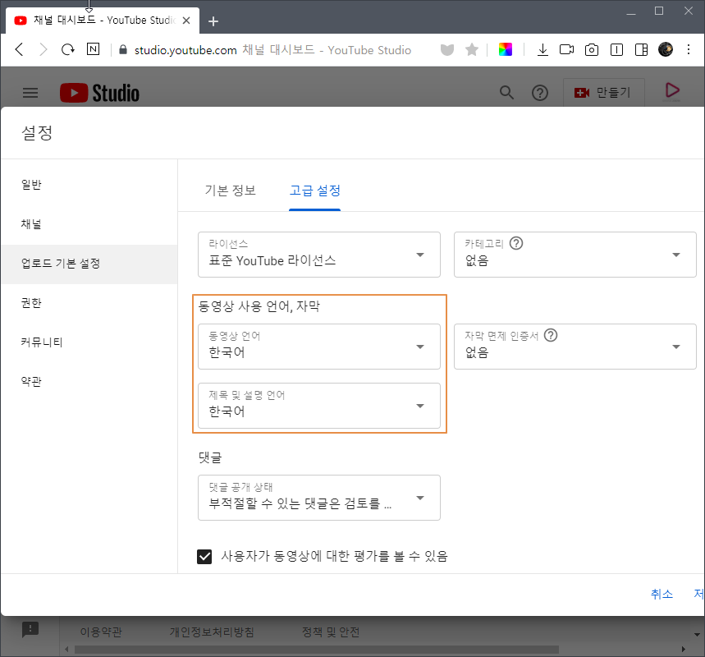Click the camera snapshot icon in toolbar
This screenshot has height=657, width=705.
[x=591, y=49]
